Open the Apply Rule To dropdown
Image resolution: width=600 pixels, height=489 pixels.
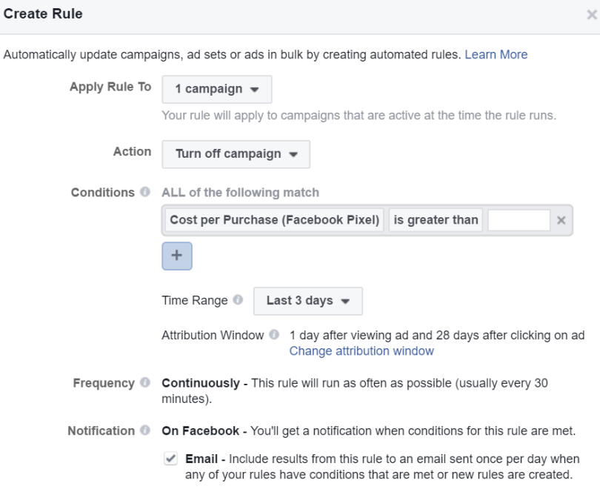(x=216, y=89)
